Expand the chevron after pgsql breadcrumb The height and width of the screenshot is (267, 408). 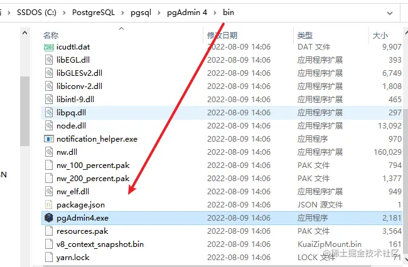159,13
